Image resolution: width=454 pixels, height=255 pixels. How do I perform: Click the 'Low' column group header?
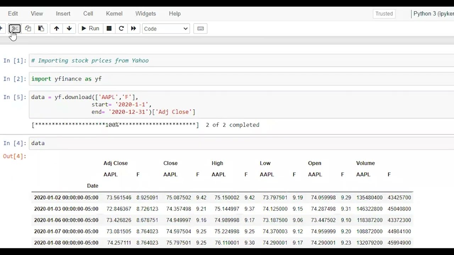265,163
